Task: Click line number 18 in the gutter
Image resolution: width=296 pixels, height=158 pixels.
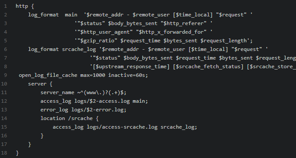Action: point(4,153)
